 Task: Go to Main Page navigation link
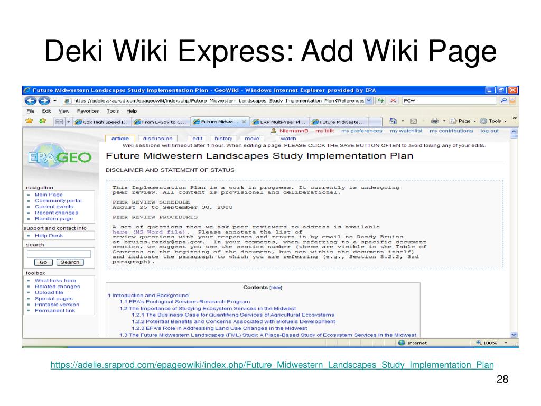pyautogui.click(x=49, y=195)
